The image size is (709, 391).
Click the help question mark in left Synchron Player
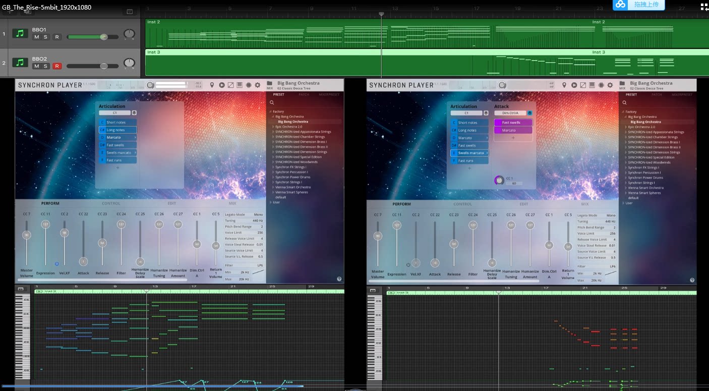[339, 279]
